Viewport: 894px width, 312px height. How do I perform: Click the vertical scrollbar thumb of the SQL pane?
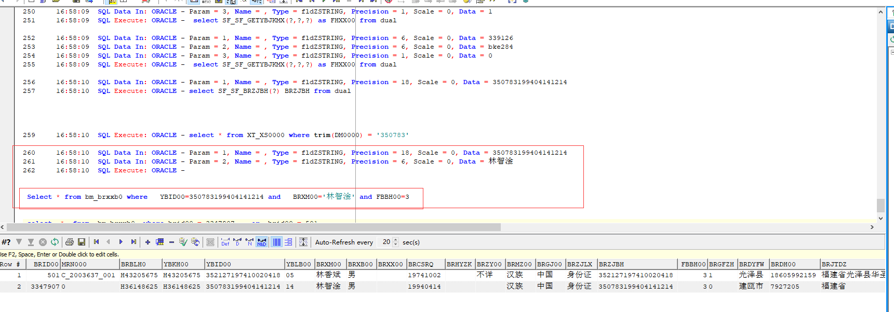[x=880, y=206]
